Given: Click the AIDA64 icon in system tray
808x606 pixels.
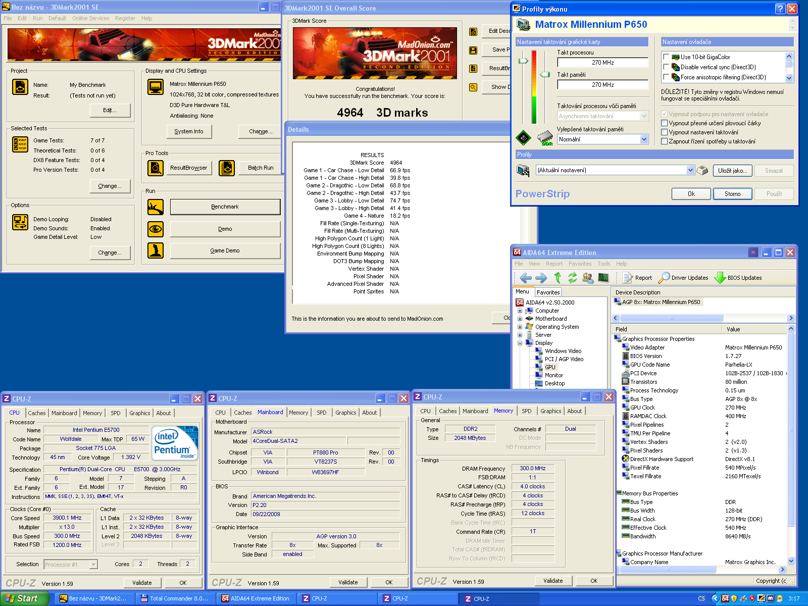Looking at the screenshot, I should tap(725, 598).
